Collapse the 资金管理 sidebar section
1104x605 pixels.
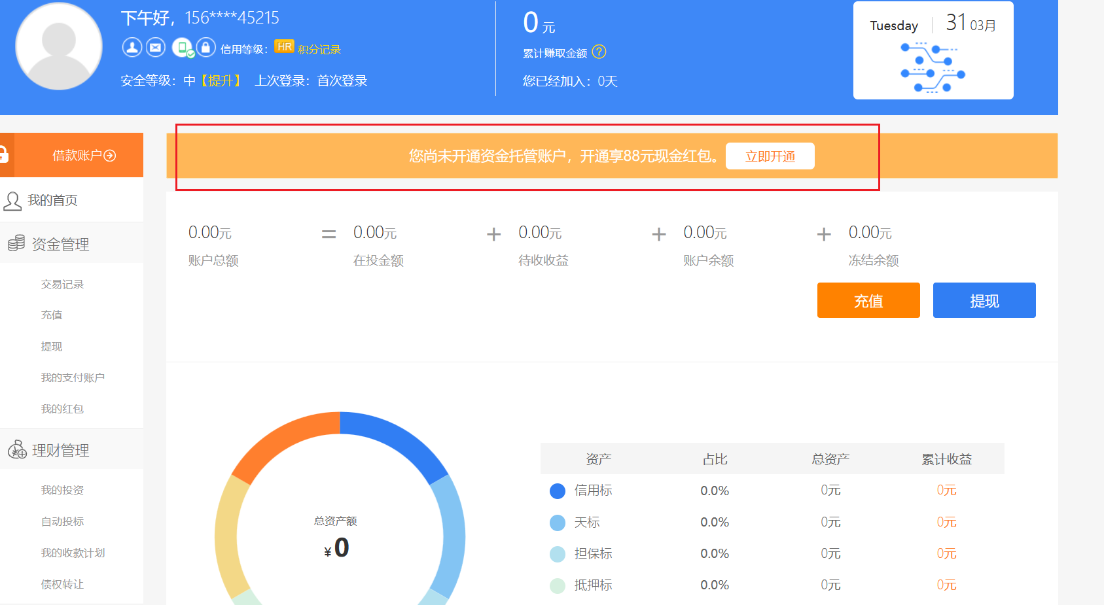click(x=60, y=244)
